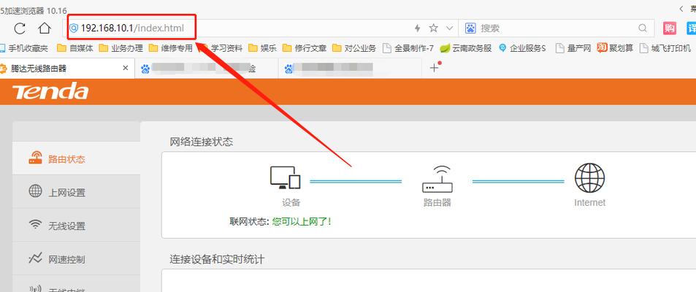Open the pink 购 shopping extension icon
This screenshot has height=292, width=696.
click(x=670, y=28)
